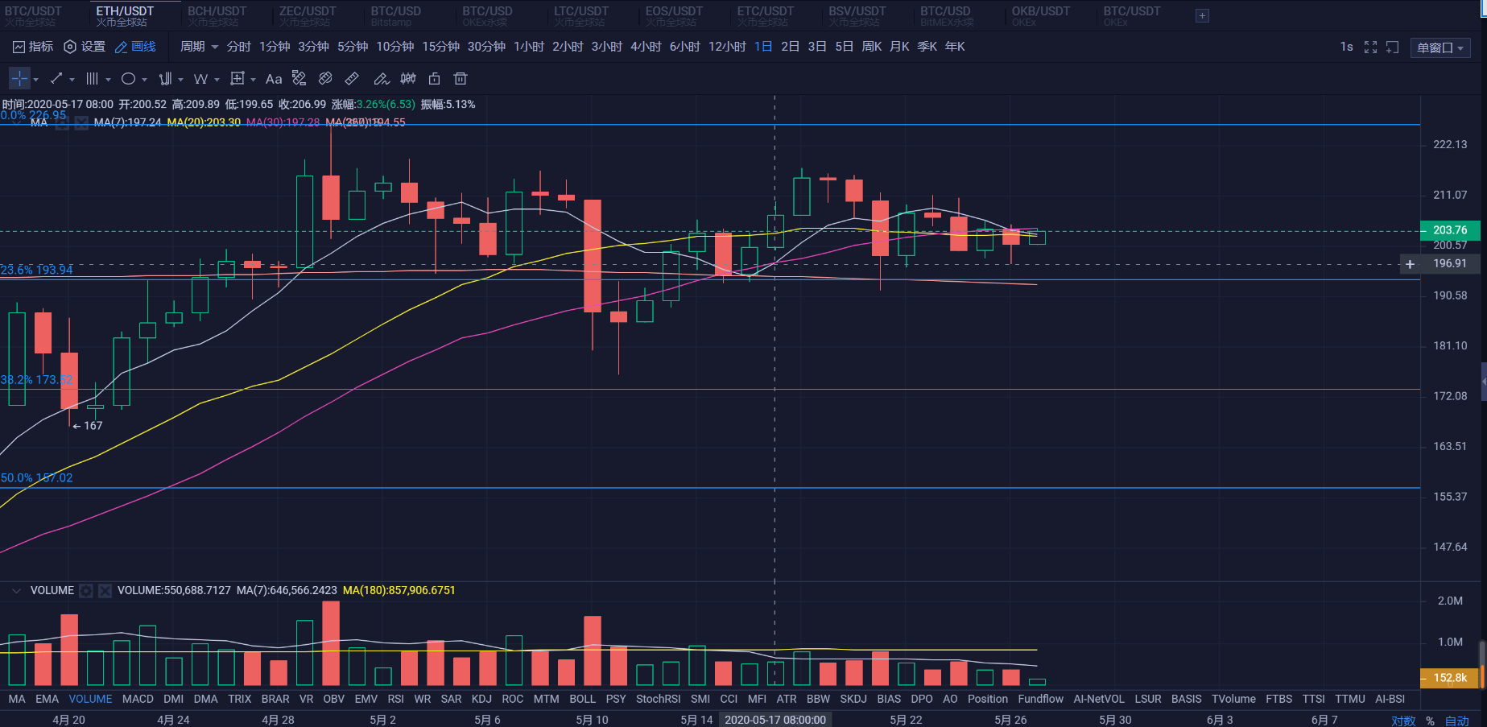1487x727 pixels.
Task: Toggle the 画线 drawing tools
Action: pyautogui.click(x=135, y=47)
